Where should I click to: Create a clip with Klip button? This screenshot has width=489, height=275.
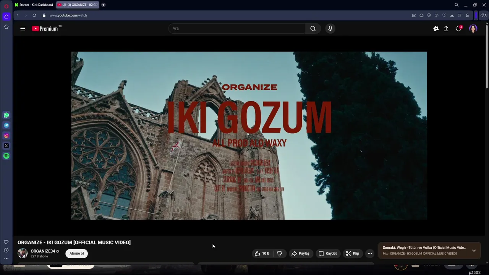pyautogui.click(x=352, y=254)
